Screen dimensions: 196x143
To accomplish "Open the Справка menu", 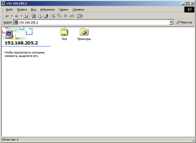I will pyautogui.click(x=78, y=10).
